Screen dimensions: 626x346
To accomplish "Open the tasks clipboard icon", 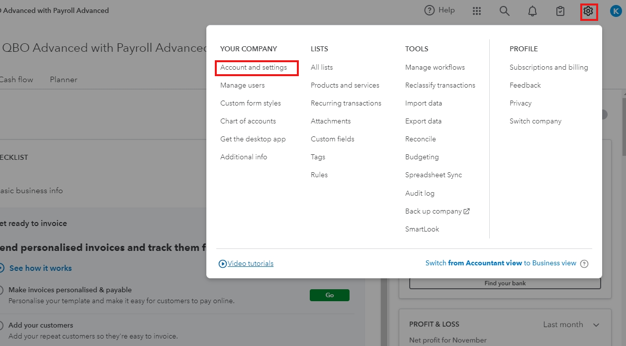I will [x=560, y=10].
